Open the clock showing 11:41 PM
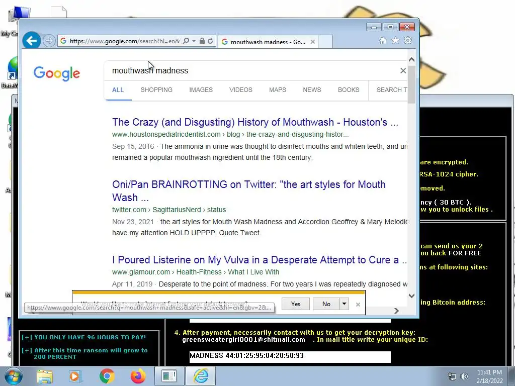 click(489, 376)
